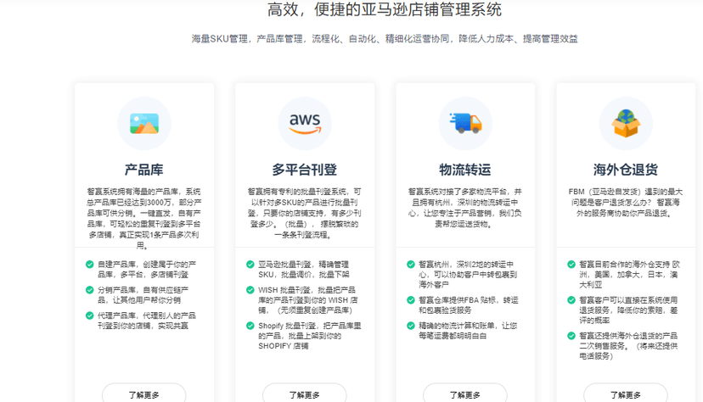Click the globe box overseas icon
The height and width of the screenshot is (402, 703).
click(x=626, y=124)
